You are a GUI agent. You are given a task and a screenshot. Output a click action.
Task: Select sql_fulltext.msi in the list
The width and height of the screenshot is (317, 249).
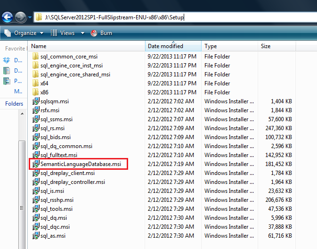click(58, 155)
